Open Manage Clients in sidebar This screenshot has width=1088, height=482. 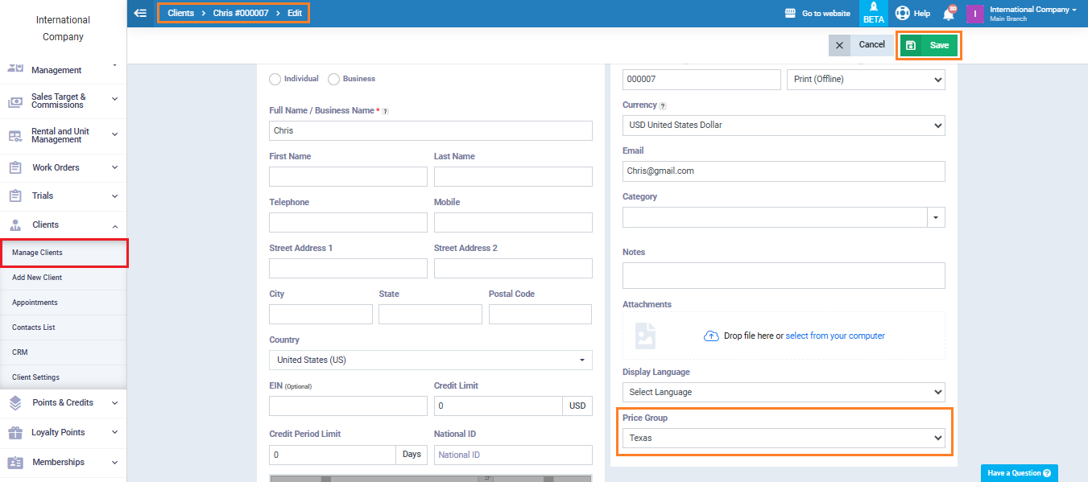pos(37,253)
